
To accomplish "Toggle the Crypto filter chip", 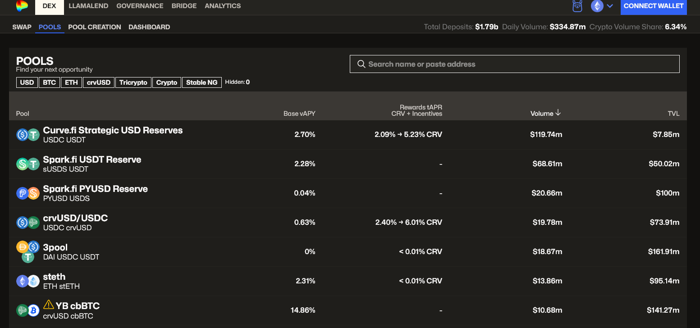I will coord(167,82).
